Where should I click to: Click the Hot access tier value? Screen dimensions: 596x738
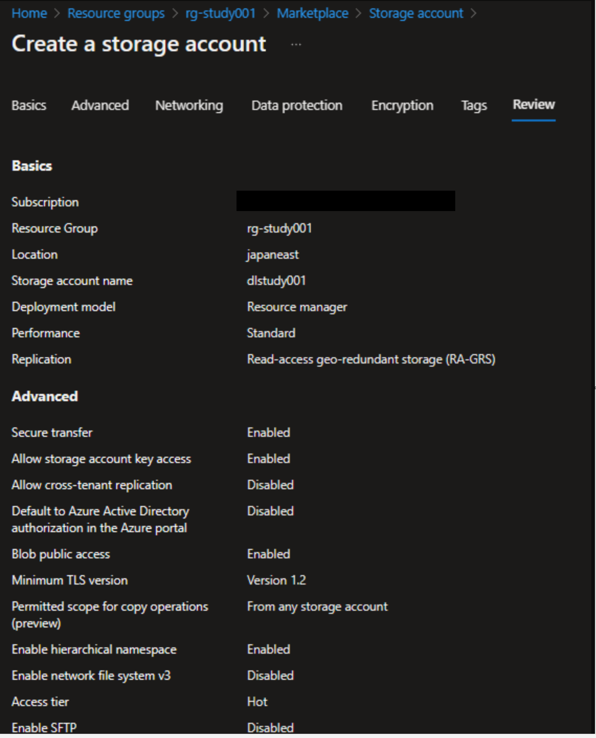[257, 702]
